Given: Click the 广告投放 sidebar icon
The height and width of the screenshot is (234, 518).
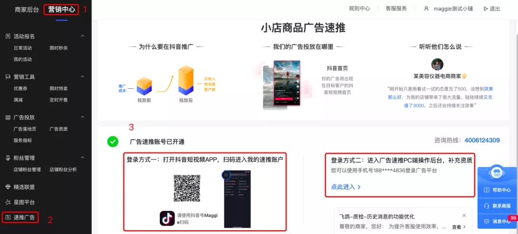Looking at the screenshot, I should point(8,117).
